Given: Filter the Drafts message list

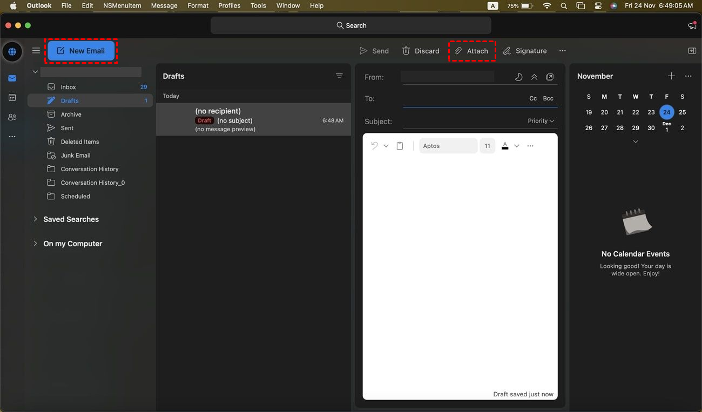Looking at the screenshot, I should 339,76.
